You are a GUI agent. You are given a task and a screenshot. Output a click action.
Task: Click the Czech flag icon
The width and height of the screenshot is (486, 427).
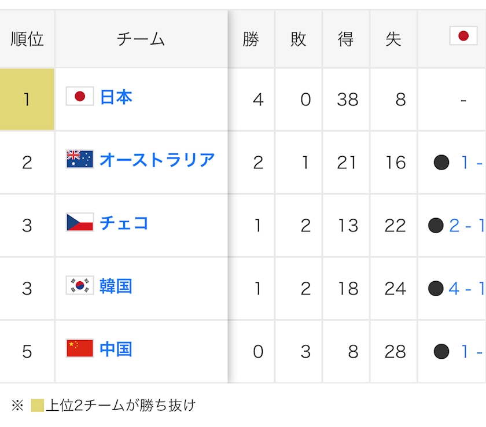click(x=80, y=222)
